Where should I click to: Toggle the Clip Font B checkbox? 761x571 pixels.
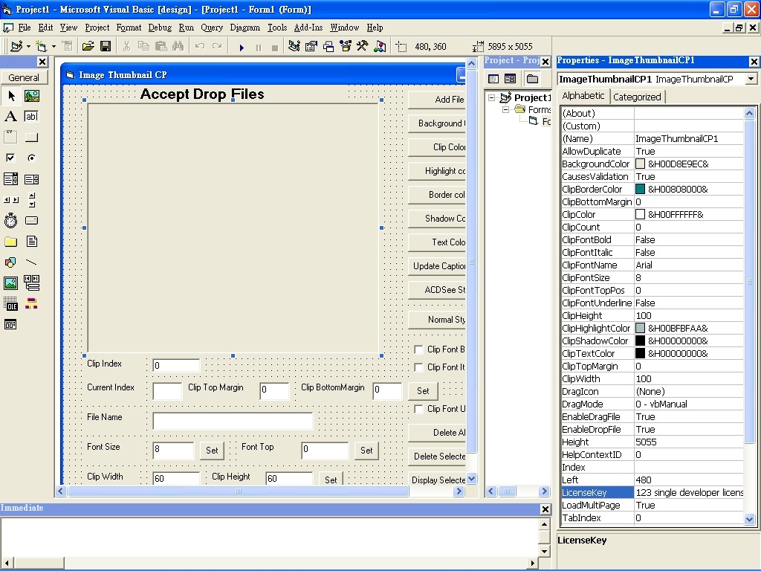(x=418, y=349)
